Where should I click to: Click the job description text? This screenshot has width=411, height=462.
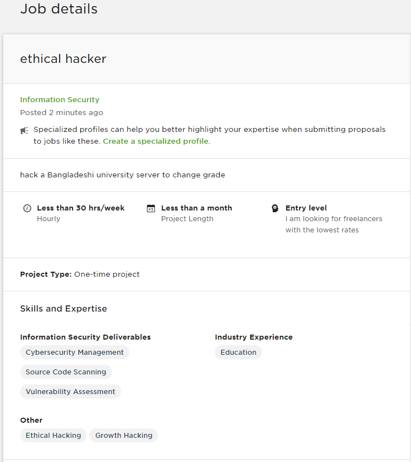[x=123, y=175]
